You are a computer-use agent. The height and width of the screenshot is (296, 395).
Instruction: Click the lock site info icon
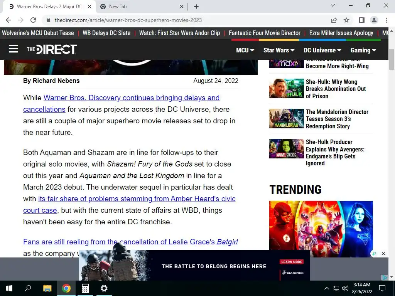49,20
